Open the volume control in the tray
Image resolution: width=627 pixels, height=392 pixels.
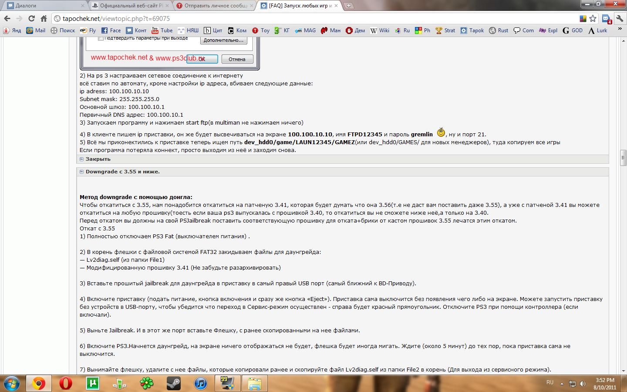(x=583, y=384)
